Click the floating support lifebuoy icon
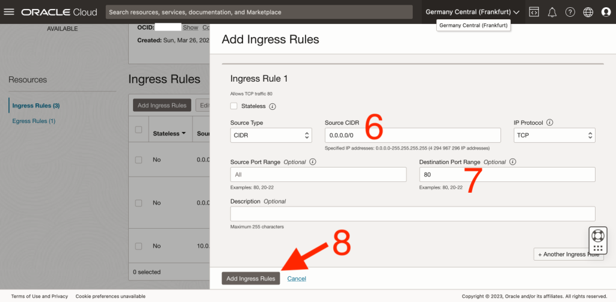This screenshot has height=302, width=616. click(x=597, y=235)
